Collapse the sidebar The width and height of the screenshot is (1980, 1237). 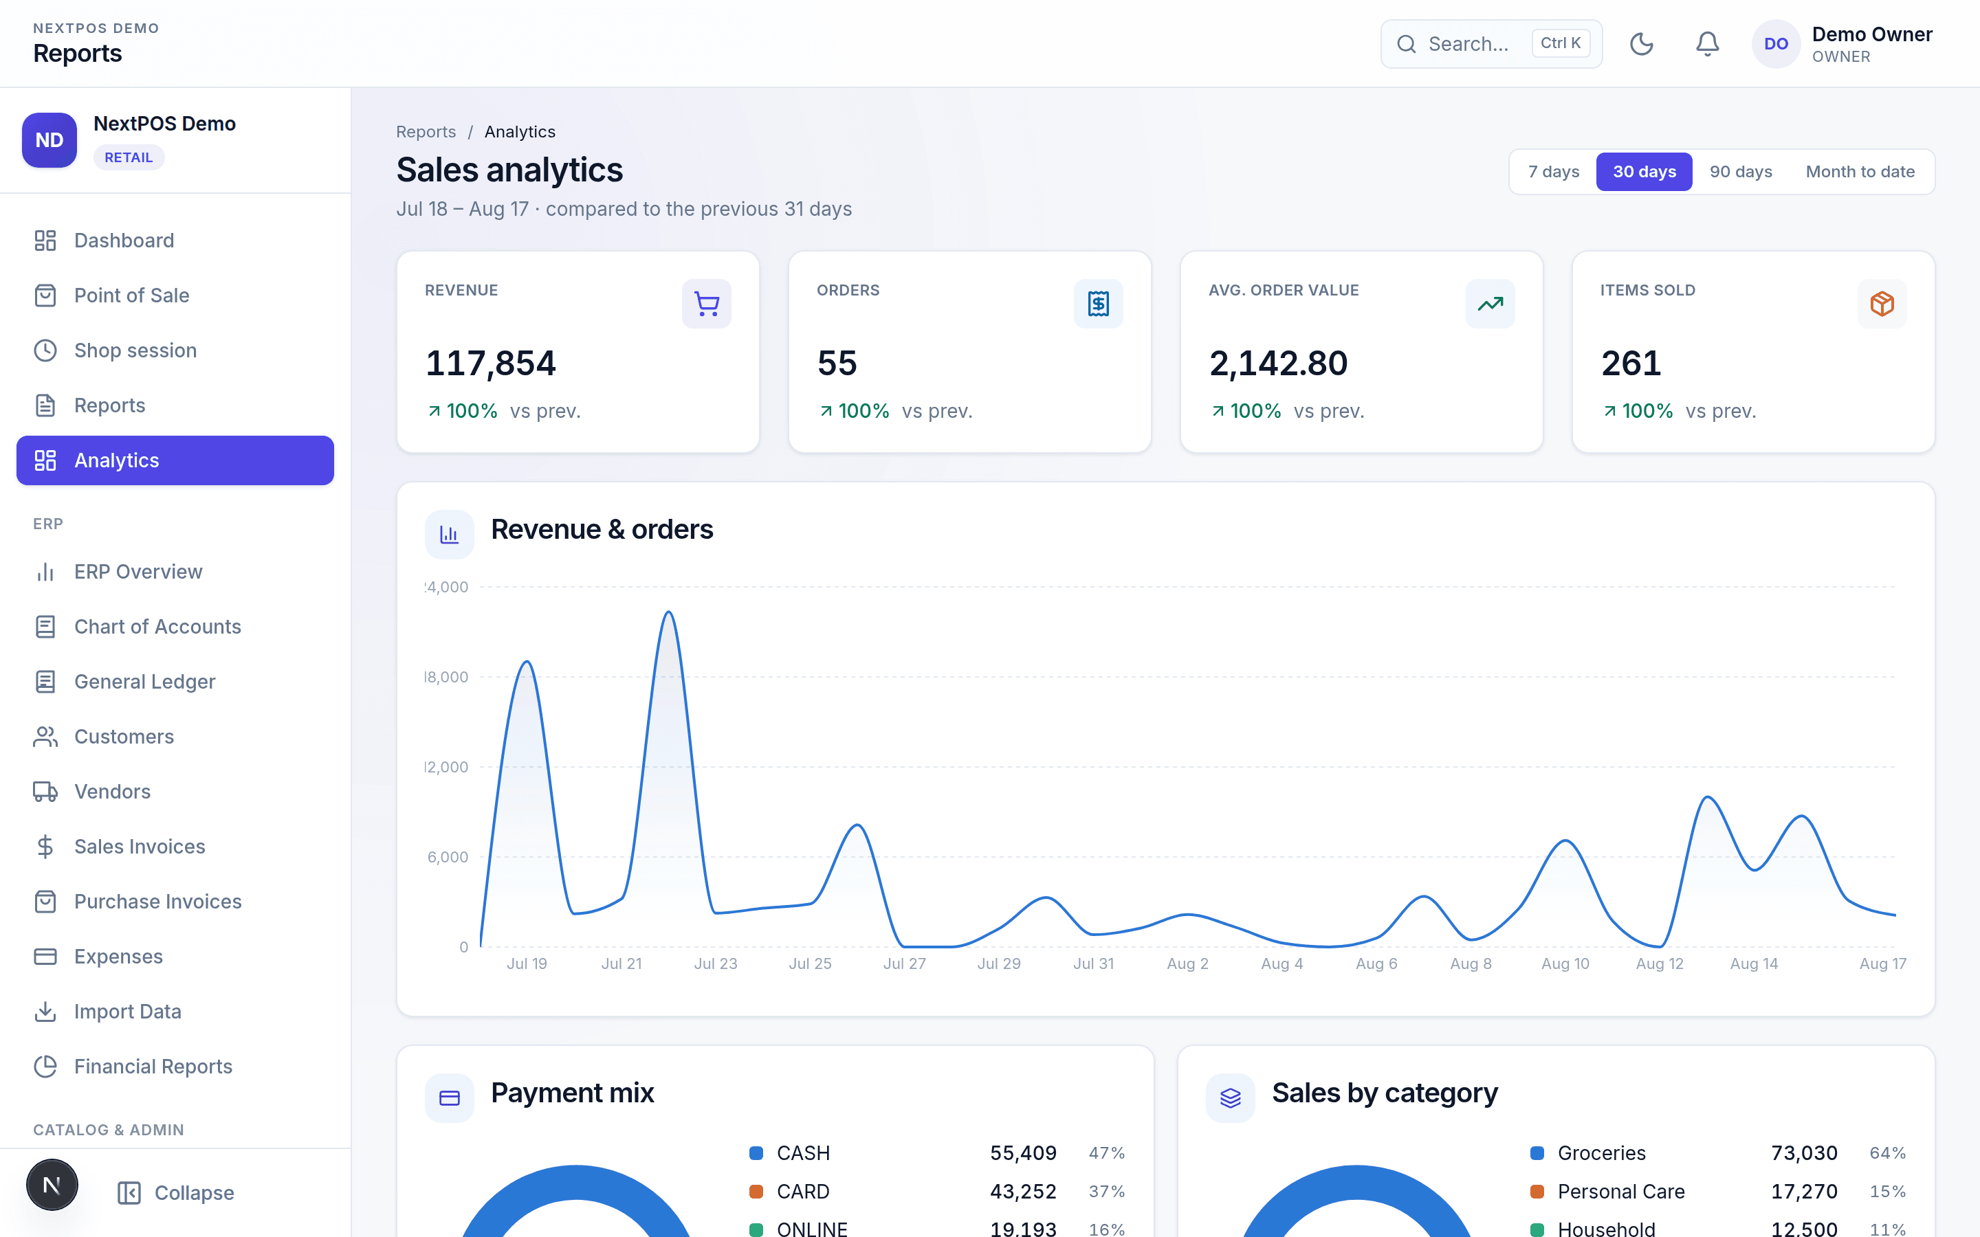[175, 1193]
